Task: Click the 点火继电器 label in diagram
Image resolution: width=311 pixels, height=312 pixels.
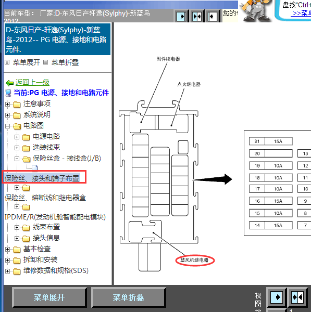Action: coord(189,84)
